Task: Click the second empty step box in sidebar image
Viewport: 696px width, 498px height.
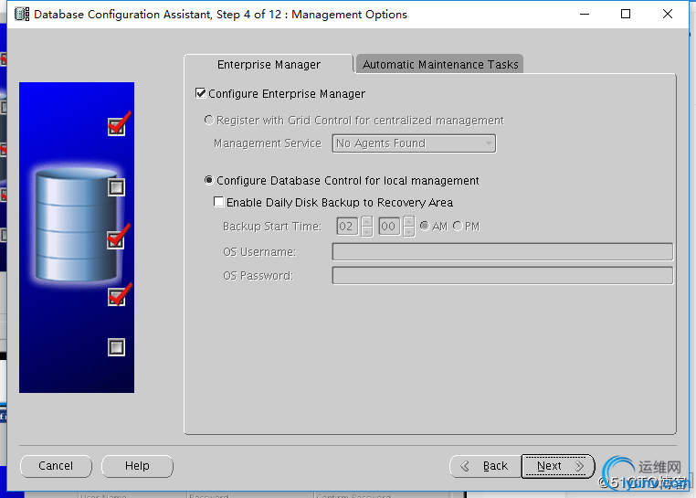Action: coord(117,187)
